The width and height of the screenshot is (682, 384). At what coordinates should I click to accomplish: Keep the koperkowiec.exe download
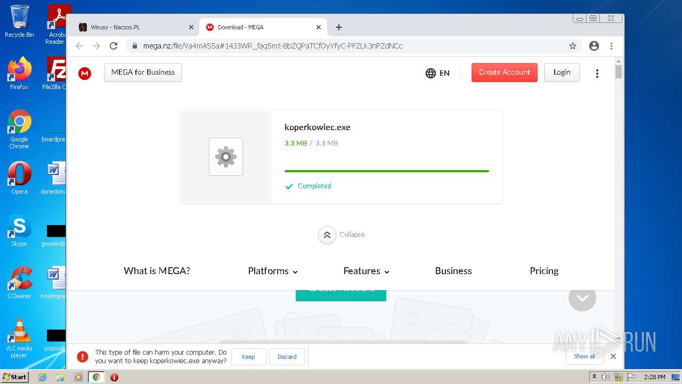(x=249, y=357)
